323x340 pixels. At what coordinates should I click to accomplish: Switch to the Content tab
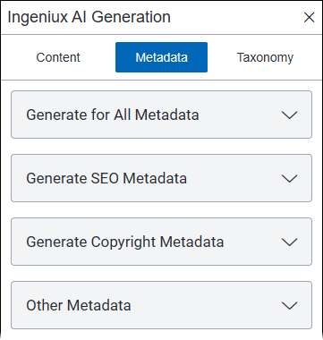click(58, 57)
